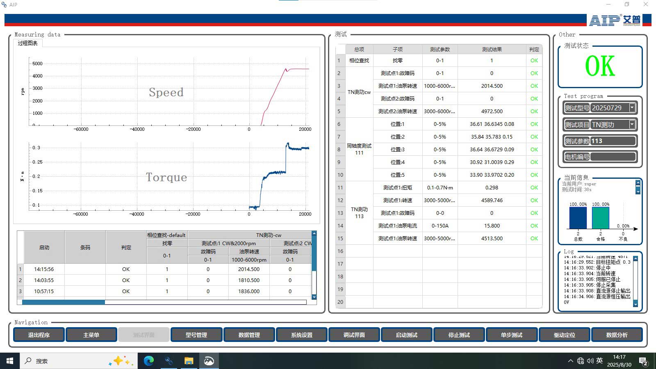This screenshot has height=369, width=656.
Task: Open File Explorer from the taskbar
Action: pyautogui.click(x=189, y=361)
